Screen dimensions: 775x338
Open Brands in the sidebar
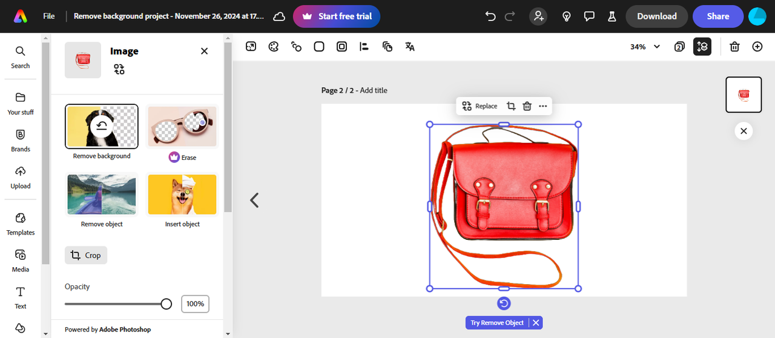tap(21, 141)
